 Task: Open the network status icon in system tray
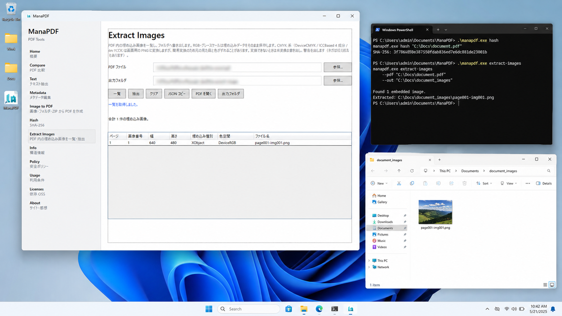click(507, 309)
